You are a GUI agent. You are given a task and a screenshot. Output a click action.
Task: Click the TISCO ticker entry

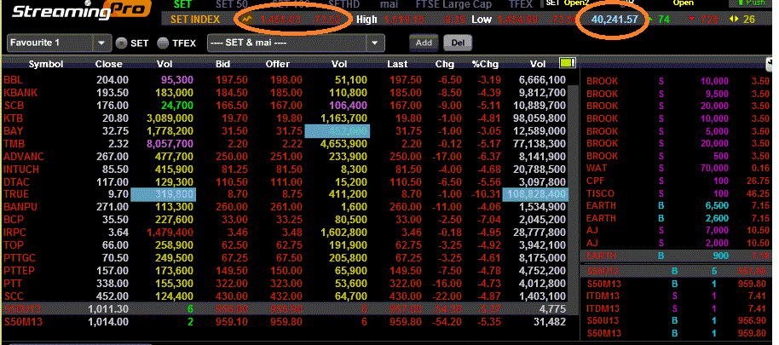click(x=600, y=193)
